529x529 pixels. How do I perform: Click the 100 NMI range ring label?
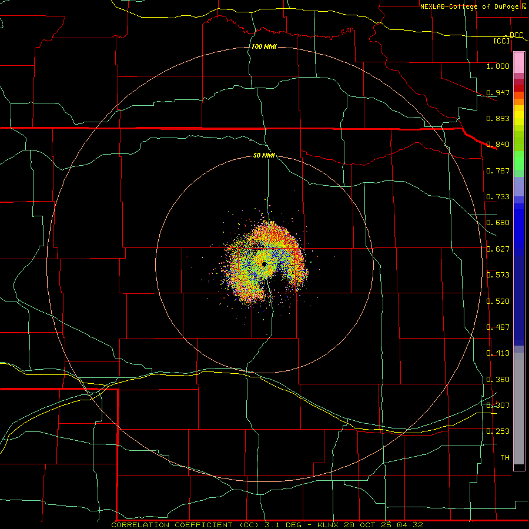(x=264, y=46)
